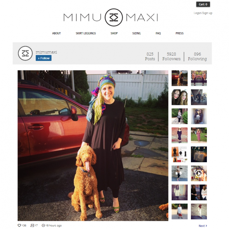Click the mimumaxi profile avatar icon

tap(25, 53)
